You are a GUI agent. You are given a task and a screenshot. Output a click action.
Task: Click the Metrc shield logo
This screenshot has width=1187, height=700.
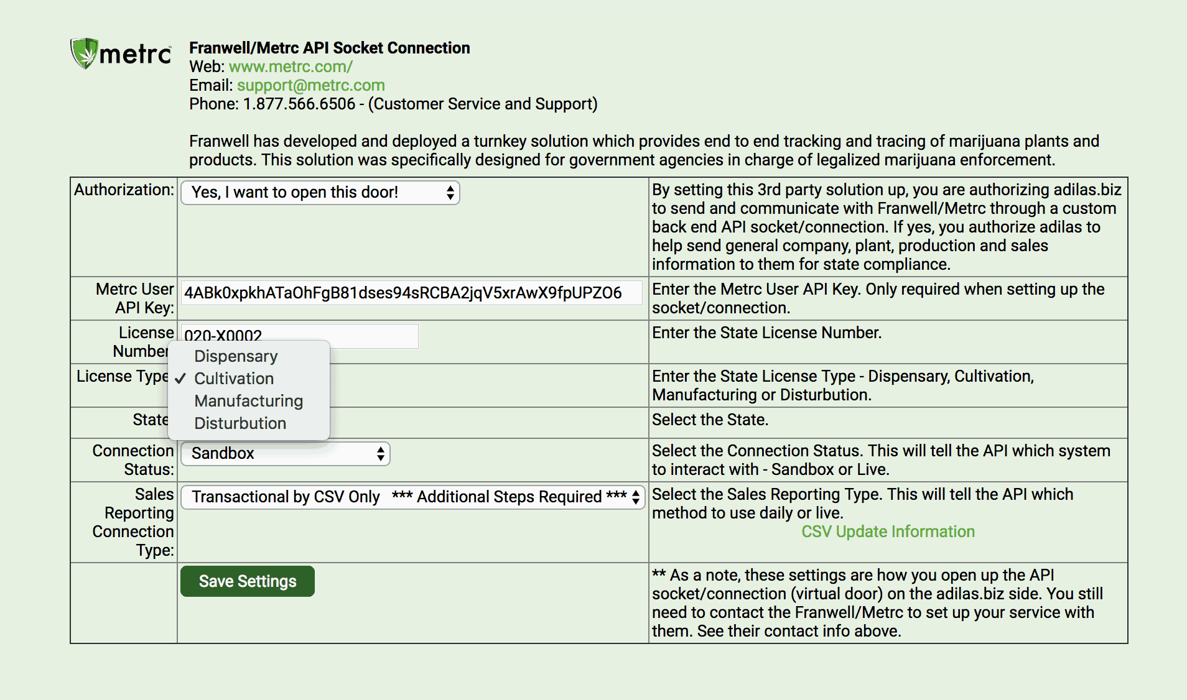coord(84,53)
